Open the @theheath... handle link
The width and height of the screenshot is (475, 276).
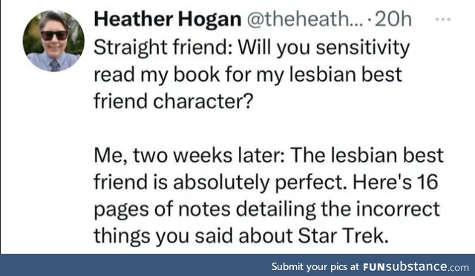(304, 19)
